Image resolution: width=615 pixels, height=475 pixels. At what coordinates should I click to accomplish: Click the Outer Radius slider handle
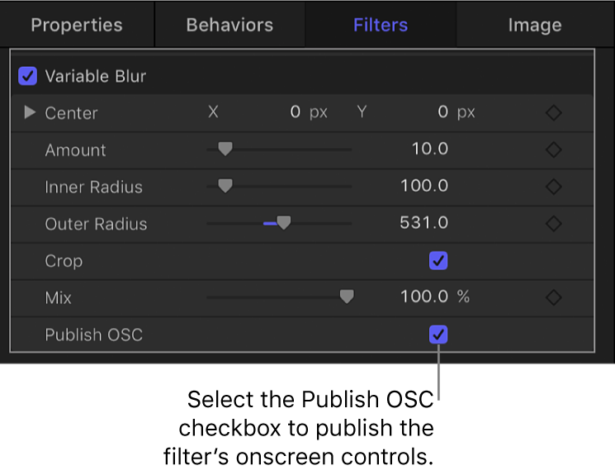(x=283, y=223)
